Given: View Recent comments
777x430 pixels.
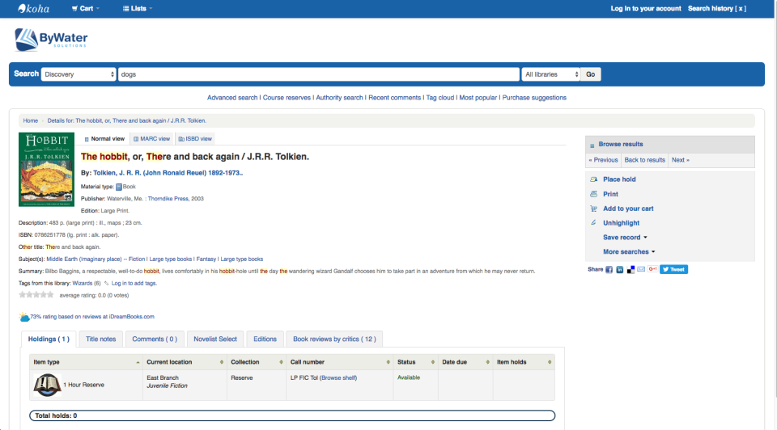Looking at the screenshot, I should pos(394,98).
